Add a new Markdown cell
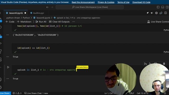The width and height of the screenshot is (169, 95). 24,22
